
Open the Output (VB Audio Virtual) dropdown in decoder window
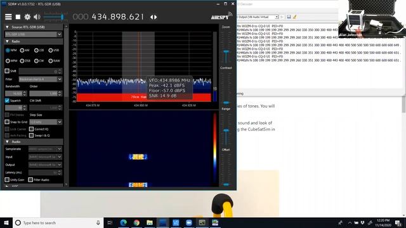pyautogui.click(x=277, y=17)
